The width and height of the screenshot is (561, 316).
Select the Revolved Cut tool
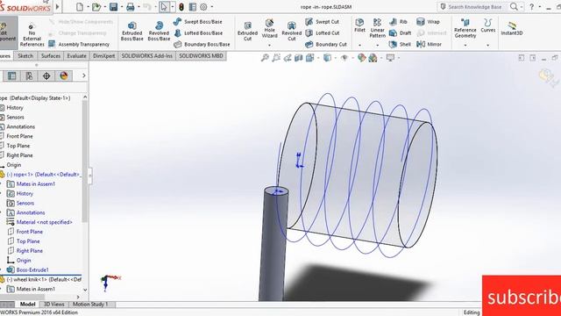(x=292, y=32)
